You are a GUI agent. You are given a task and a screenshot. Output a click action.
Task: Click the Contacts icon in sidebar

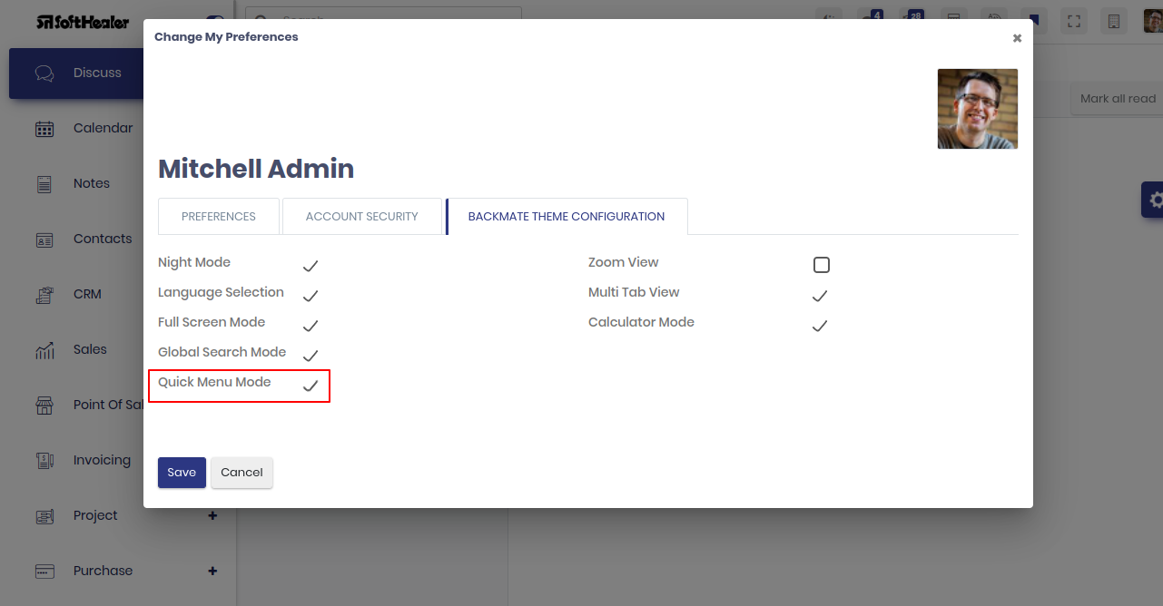pos(44,239)
